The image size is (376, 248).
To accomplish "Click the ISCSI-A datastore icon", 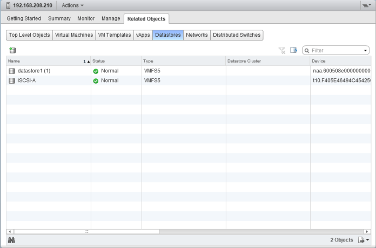I will click(12, 81).
